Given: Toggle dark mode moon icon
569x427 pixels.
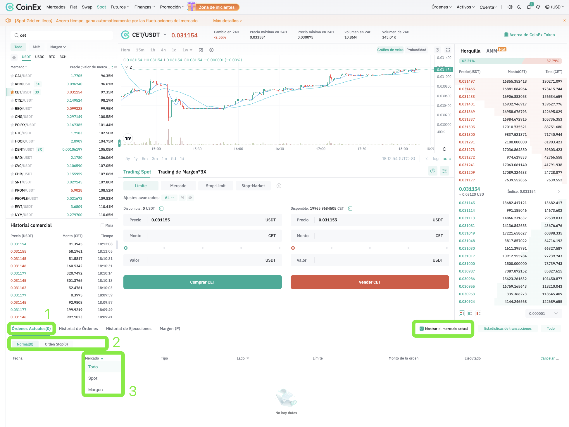Looking at the screenshot, I should click(x=519, y=7).
